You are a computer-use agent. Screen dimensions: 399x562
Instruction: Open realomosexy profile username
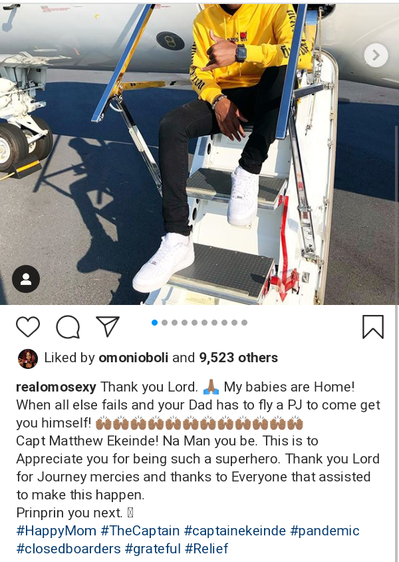[x=56, y=387]
